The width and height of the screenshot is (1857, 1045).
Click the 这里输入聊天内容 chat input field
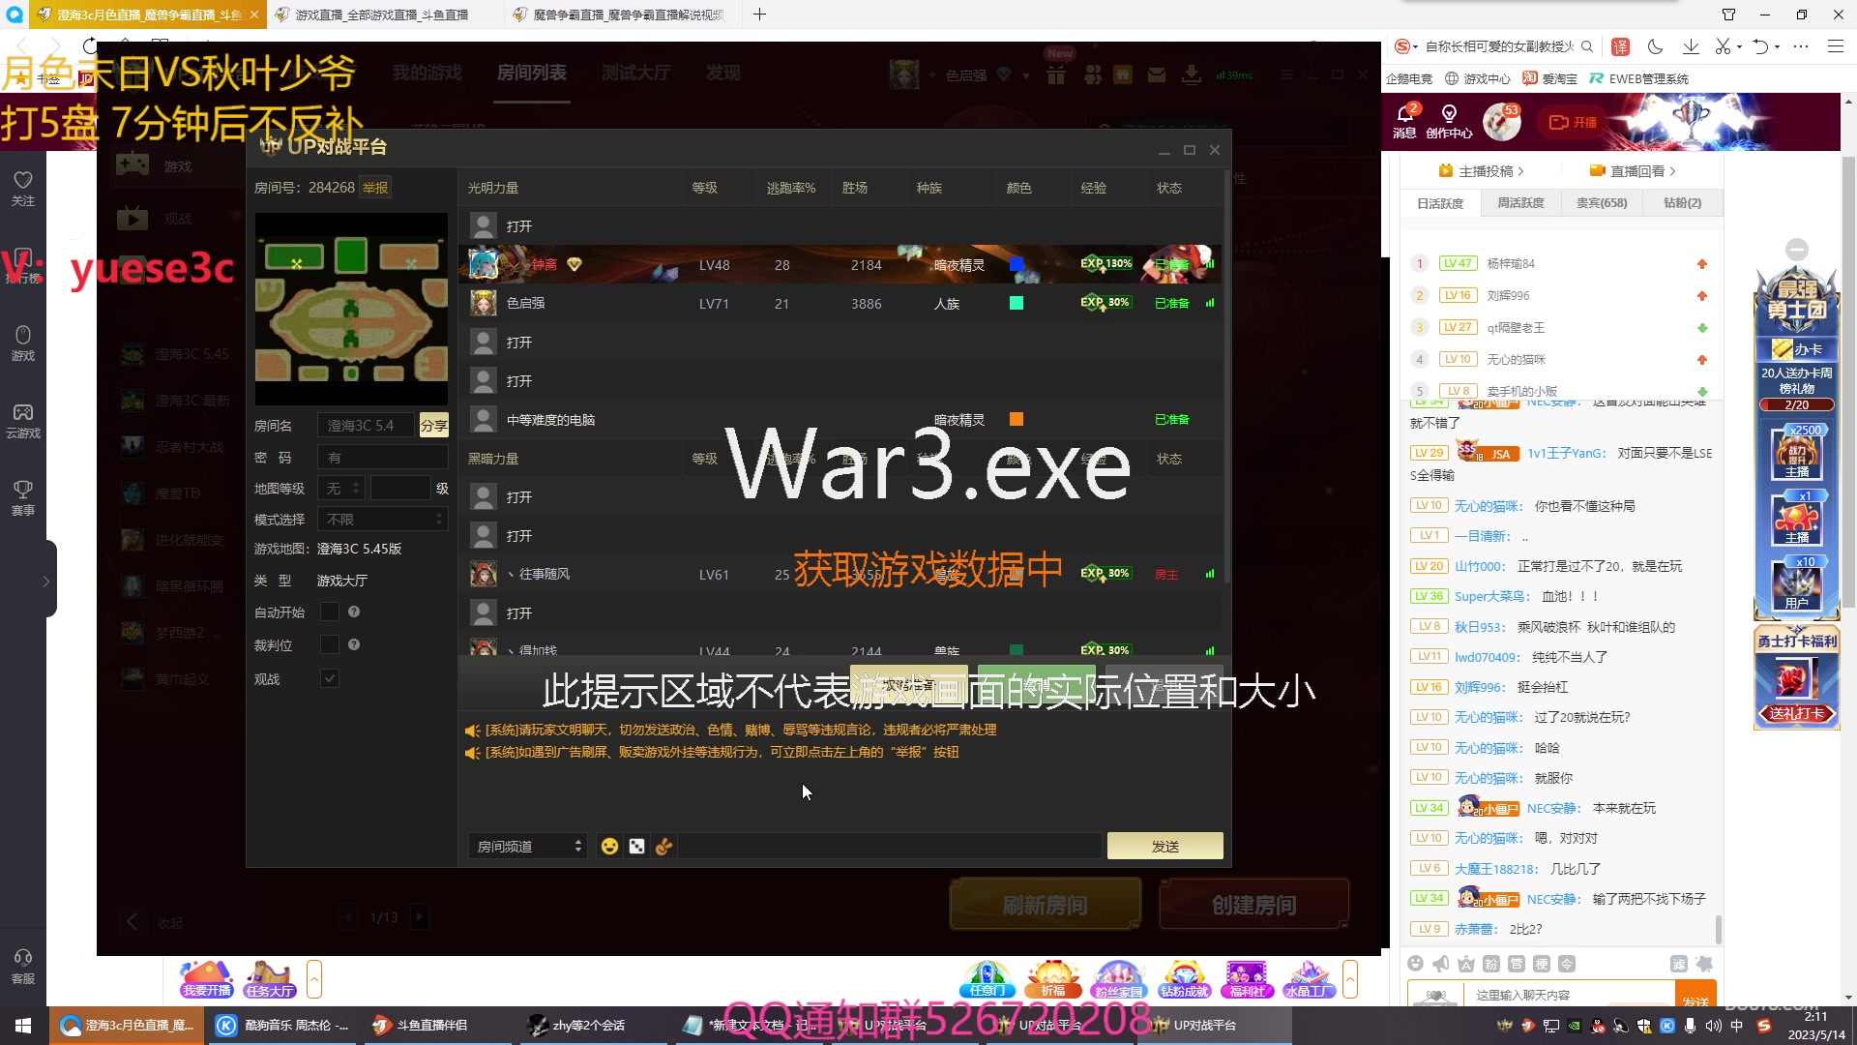(1571, 995)
